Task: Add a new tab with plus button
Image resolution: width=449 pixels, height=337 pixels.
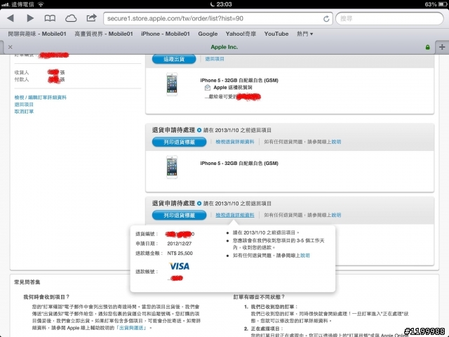Action: (442, 47)
